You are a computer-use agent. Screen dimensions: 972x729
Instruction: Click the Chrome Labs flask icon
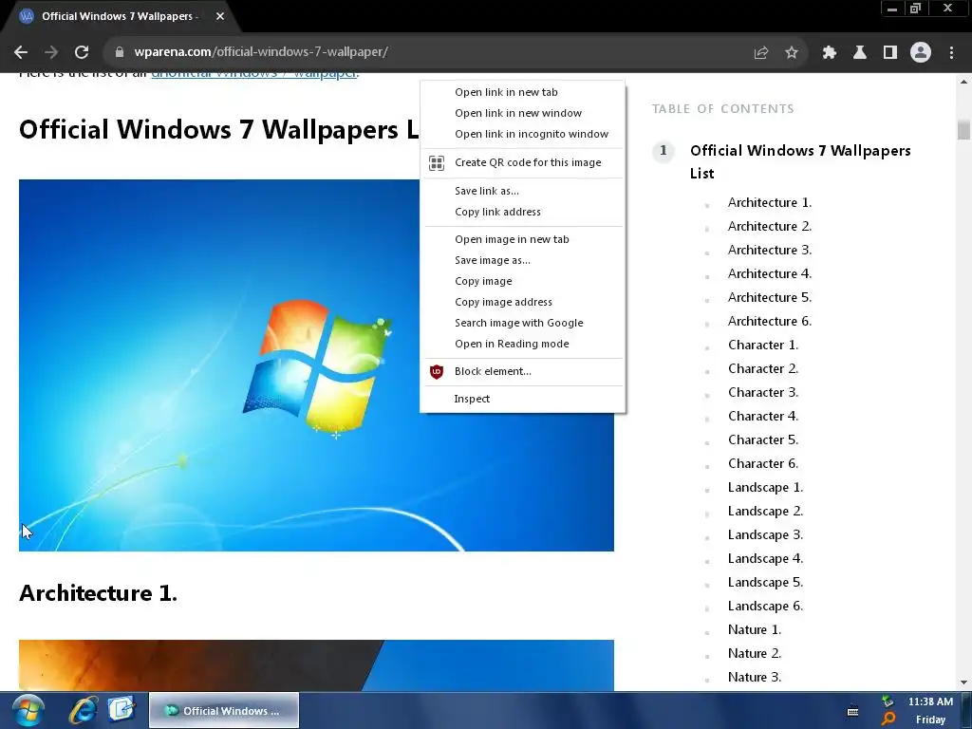[859, 53]
